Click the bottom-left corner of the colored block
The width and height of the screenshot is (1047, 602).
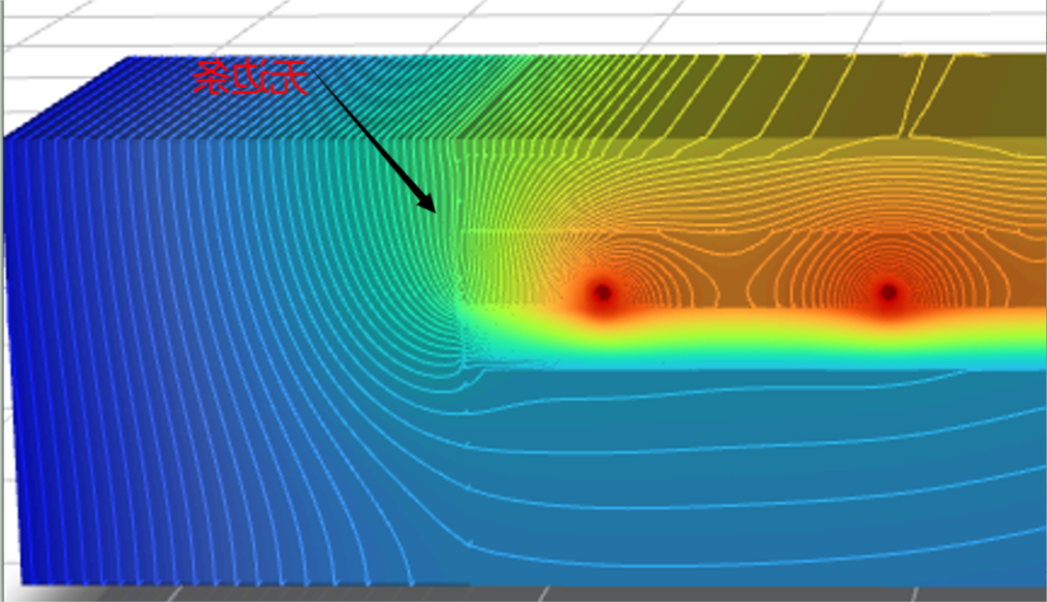[x=21, y=583]
